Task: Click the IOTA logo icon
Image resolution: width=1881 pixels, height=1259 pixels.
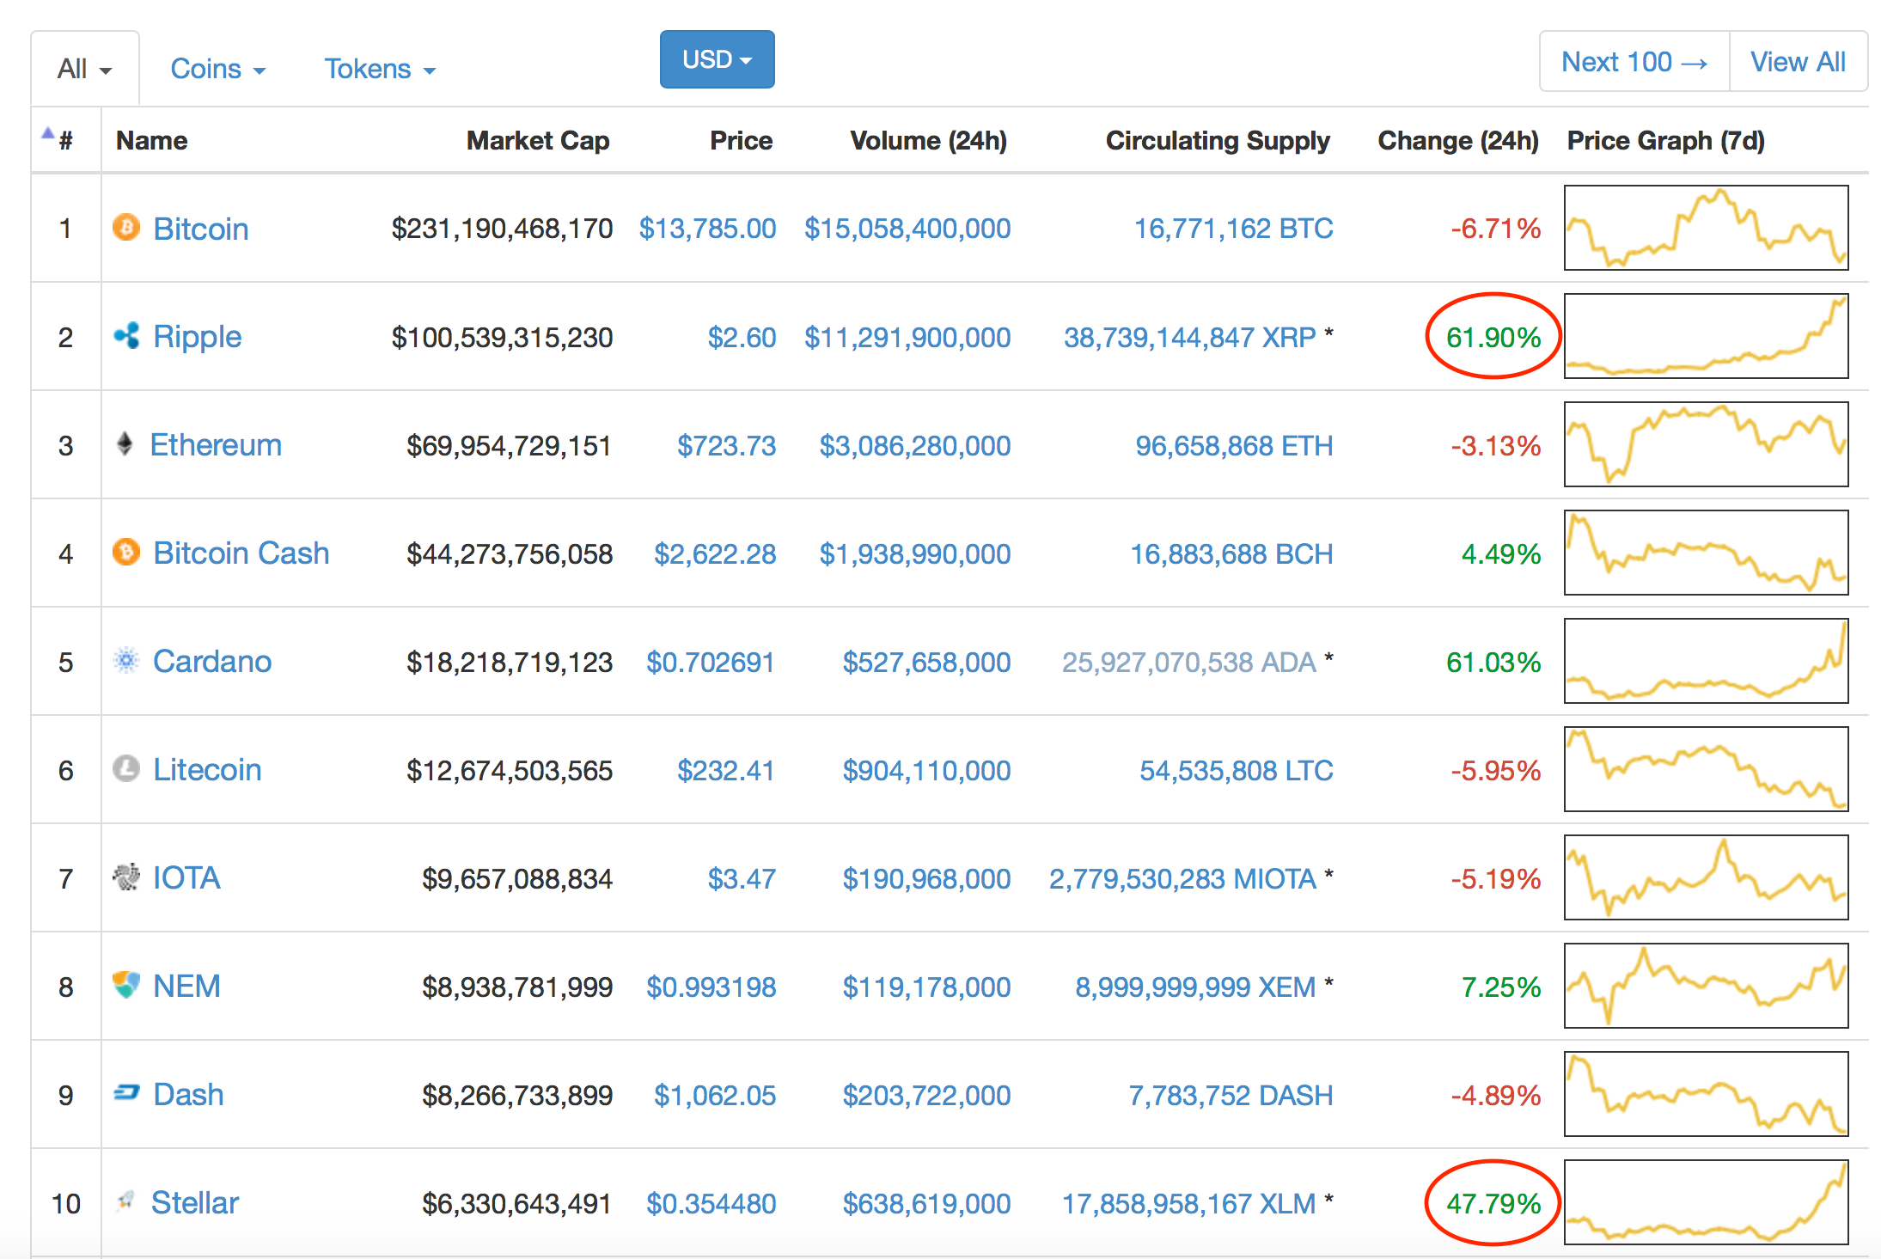Action: 126,877
